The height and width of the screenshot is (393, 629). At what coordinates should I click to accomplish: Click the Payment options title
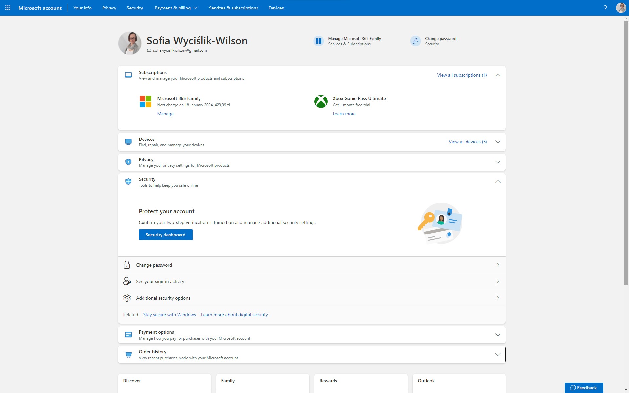coord(156,332)
